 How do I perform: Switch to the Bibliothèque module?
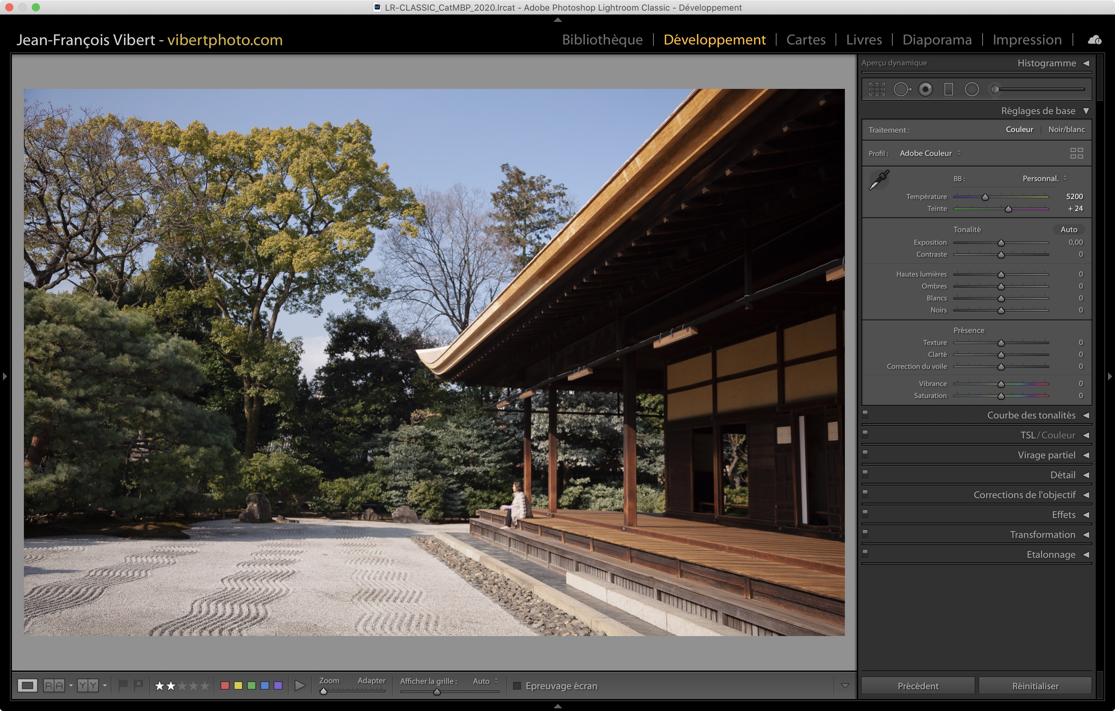(x=602, y=40)
